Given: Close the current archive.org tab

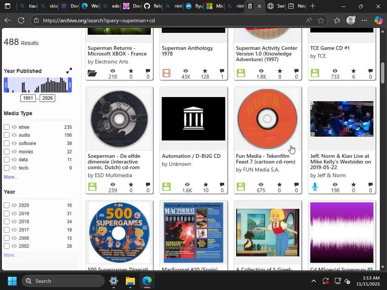Looking at the screenshot, I should tap(259, 6).
